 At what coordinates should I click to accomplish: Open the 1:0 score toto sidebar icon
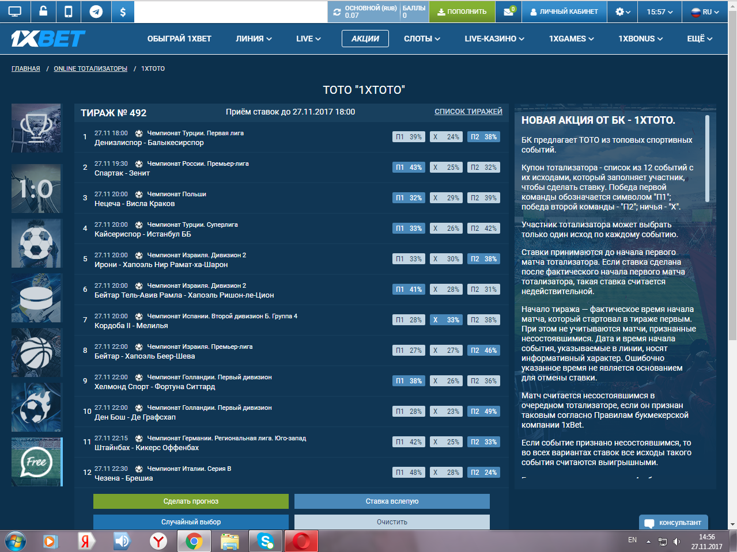tap(36, 188)
